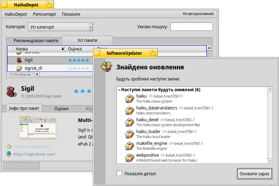
Task: Open the Оцінки tab in package details
Action: [x=61, y=109]
